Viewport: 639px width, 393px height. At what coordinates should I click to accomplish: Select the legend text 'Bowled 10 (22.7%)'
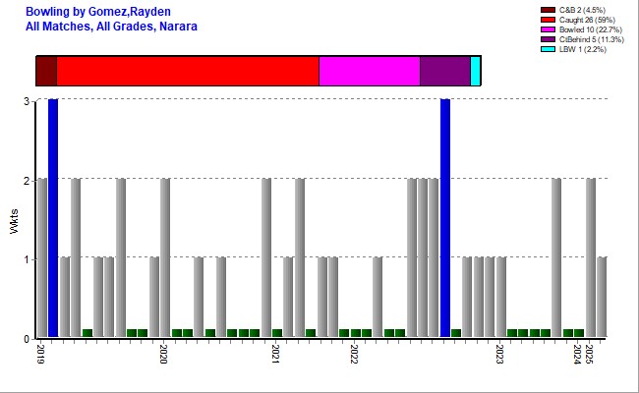(591, 29)
